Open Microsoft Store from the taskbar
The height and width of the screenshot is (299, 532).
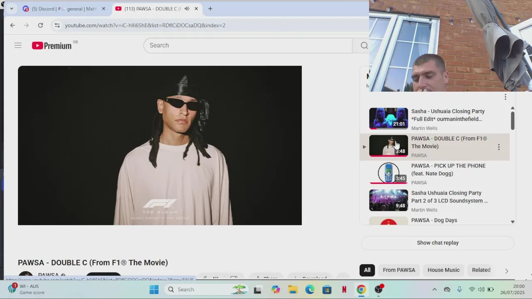click(x=327, y=289)
